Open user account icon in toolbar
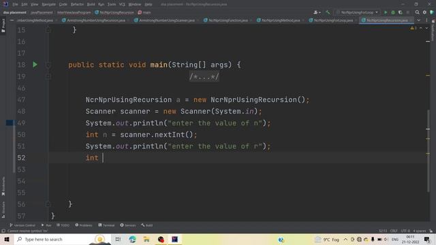The width and height of the screenshot is (436, 245). tap(317, 12)
